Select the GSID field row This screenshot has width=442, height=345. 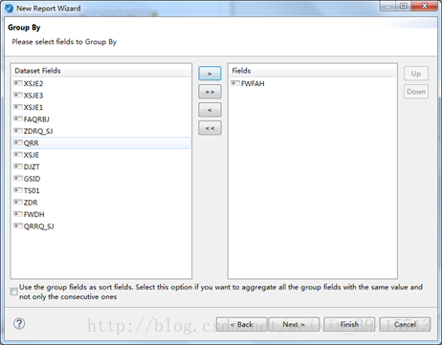click(101, 179)
